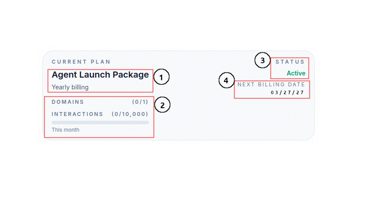Select the Yearly billing text

coord(70,87)
